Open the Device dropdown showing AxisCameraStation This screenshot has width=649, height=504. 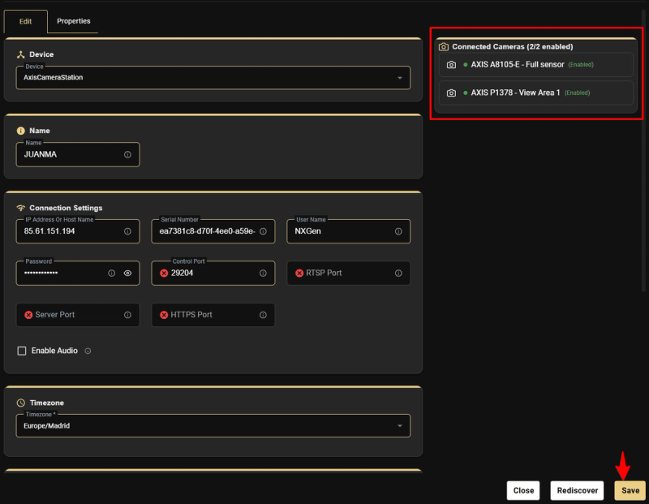[213, 77]
